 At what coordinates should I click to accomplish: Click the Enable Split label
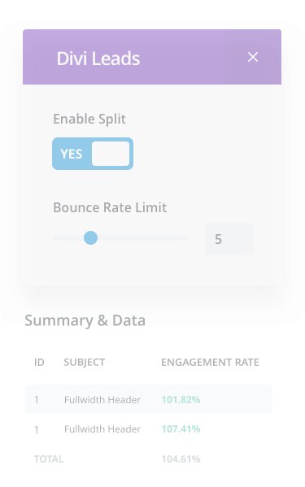coord(89,119)
